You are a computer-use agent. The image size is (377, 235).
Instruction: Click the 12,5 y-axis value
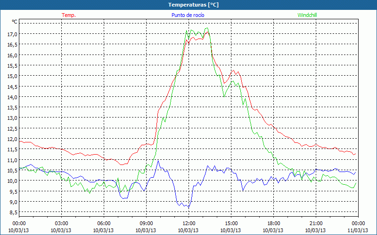coord(12,128)
